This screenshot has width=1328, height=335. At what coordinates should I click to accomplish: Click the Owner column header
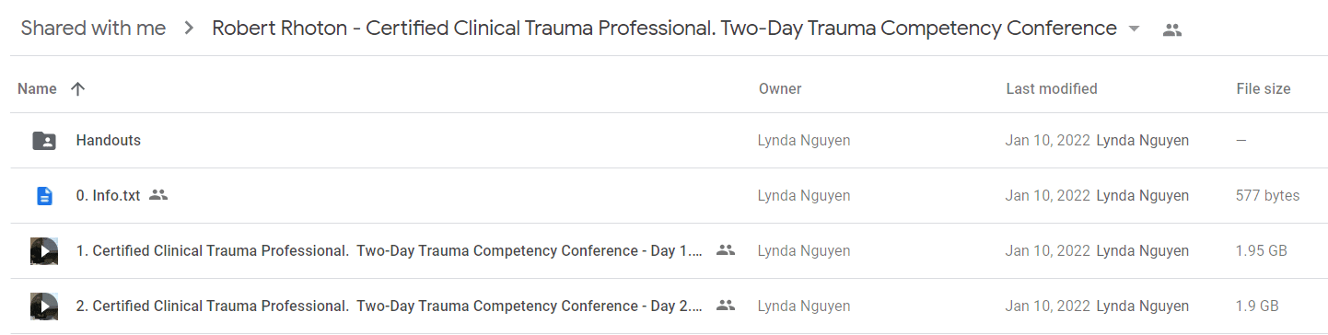point(780,89)
